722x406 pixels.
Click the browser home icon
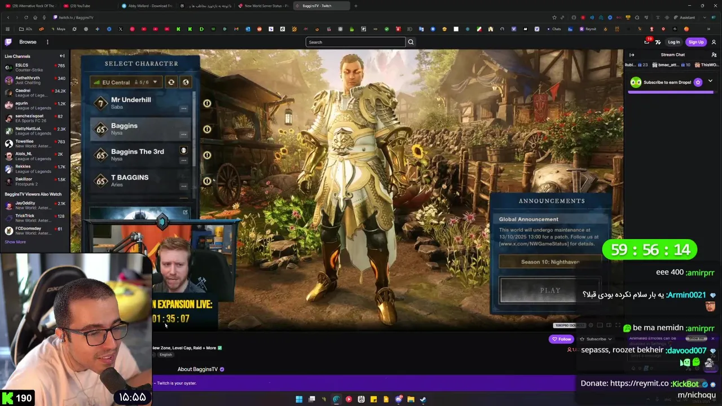(35, 17)
